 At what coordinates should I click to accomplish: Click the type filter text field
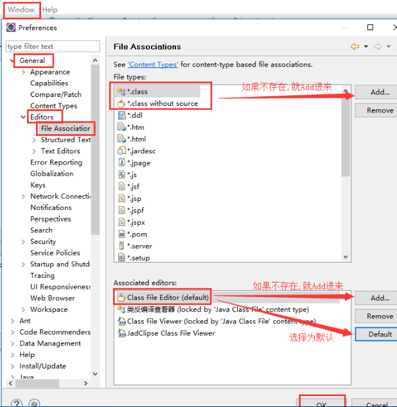pos(53,46)
